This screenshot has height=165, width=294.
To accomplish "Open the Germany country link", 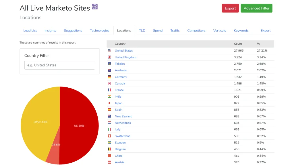I will pos(121,77).
